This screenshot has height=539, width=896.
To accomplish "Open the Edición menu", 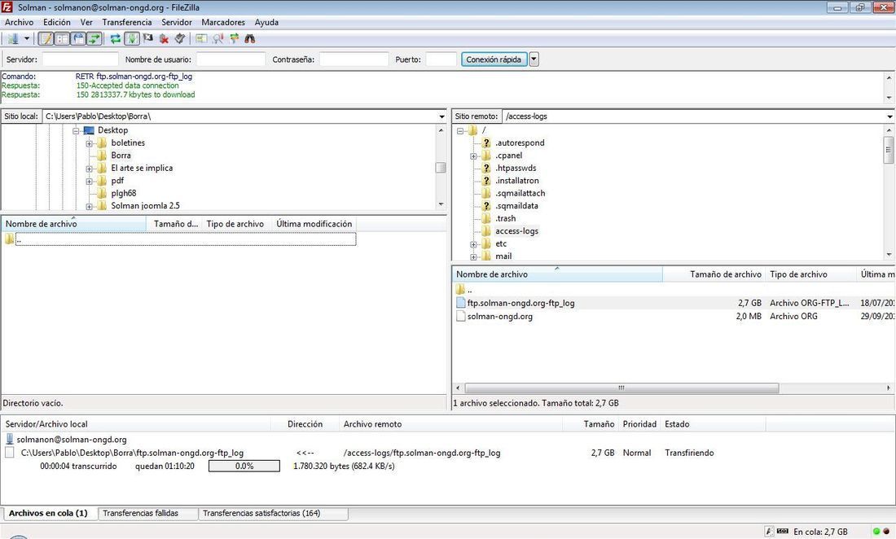I will coord(57,22).
